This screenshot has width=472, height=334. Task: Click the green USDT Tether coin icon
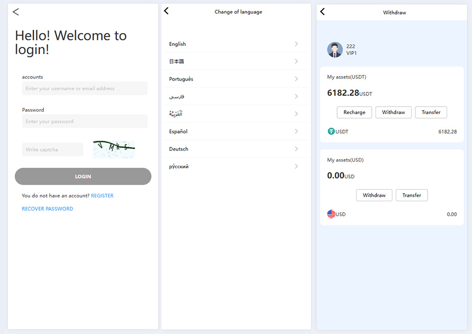331,132
